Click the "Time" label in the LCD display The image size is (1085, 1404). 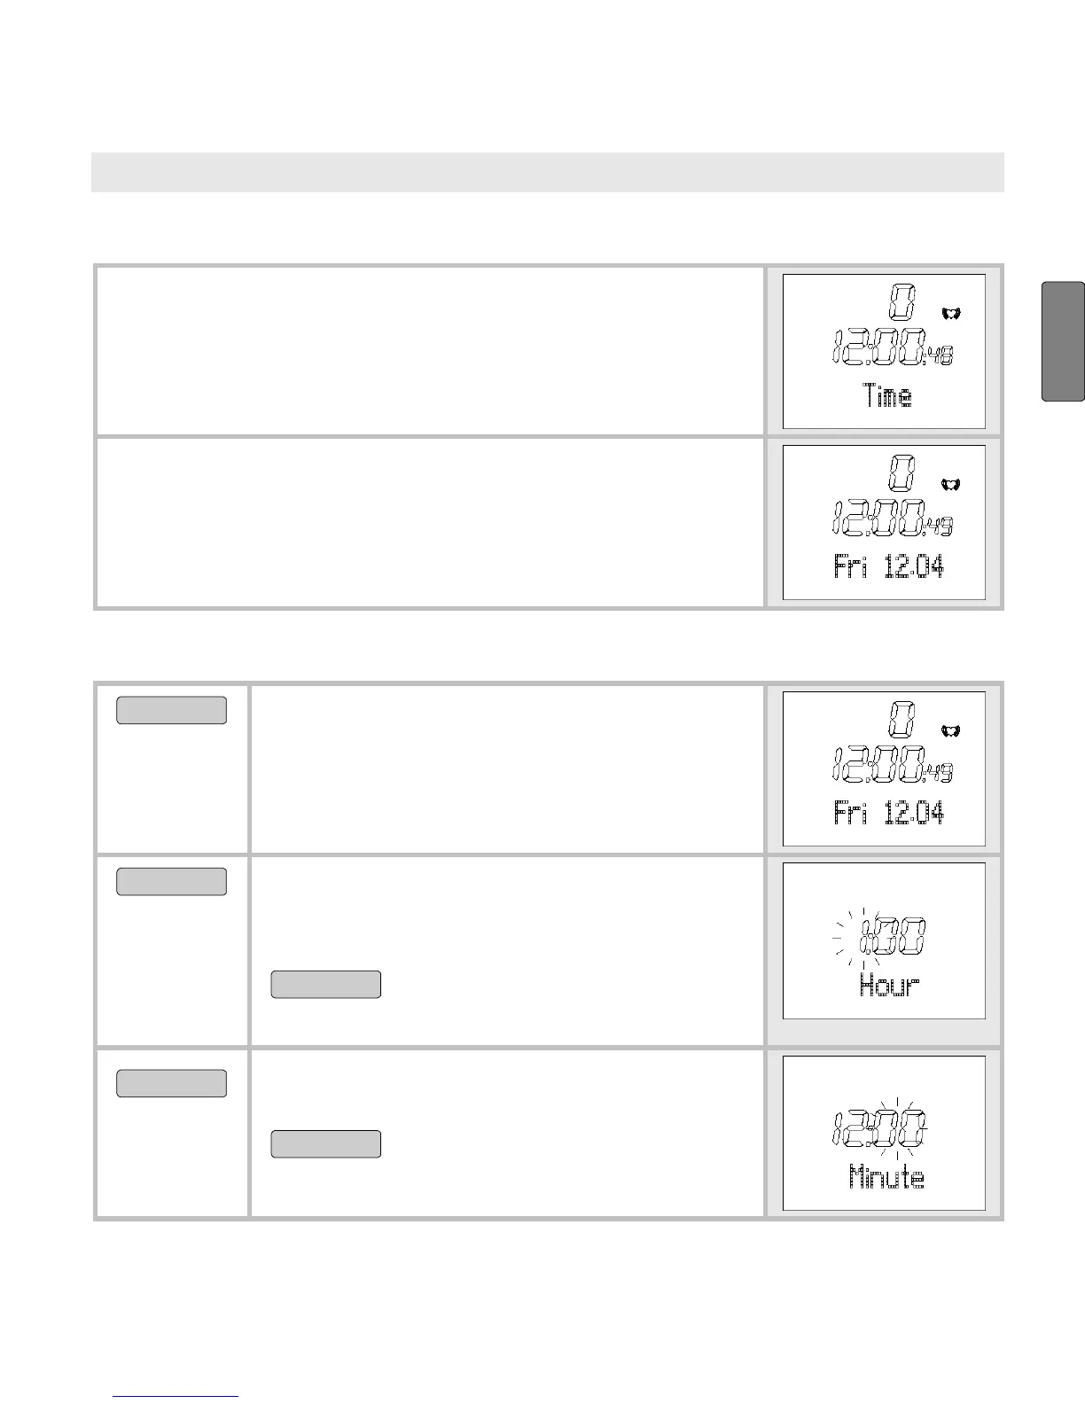(887, 395)
